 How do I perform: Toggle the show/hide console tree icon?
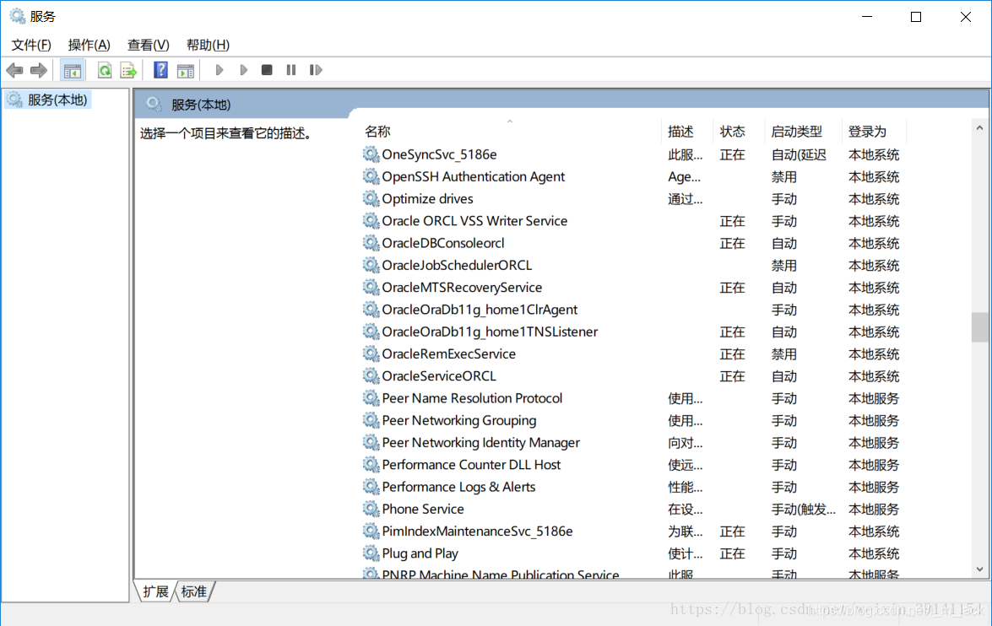[x=72, y=70]
